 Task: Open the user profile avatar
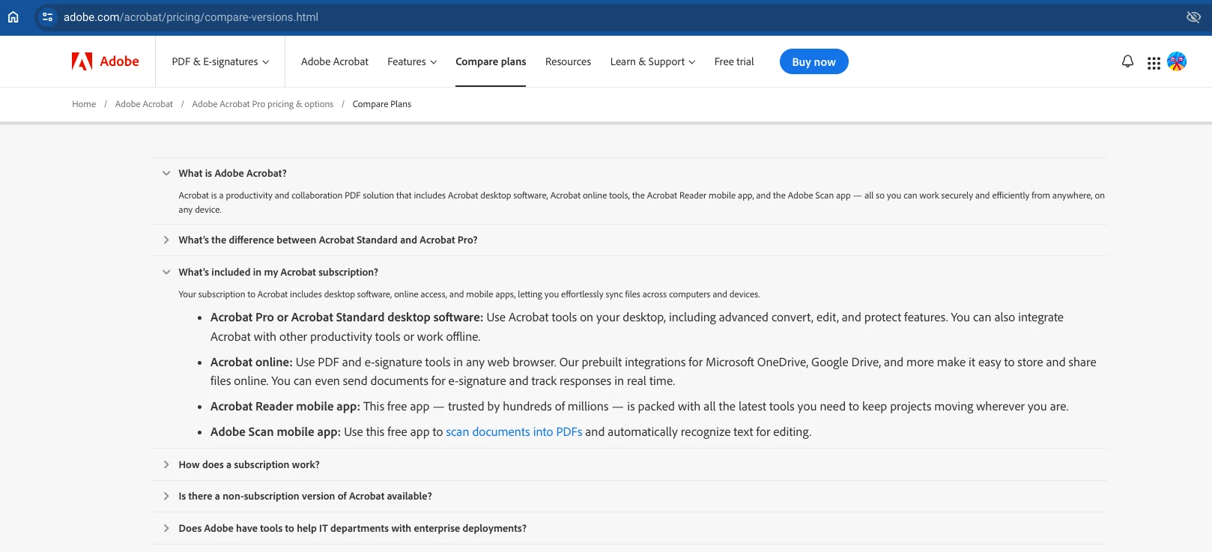pos(1177,61)
